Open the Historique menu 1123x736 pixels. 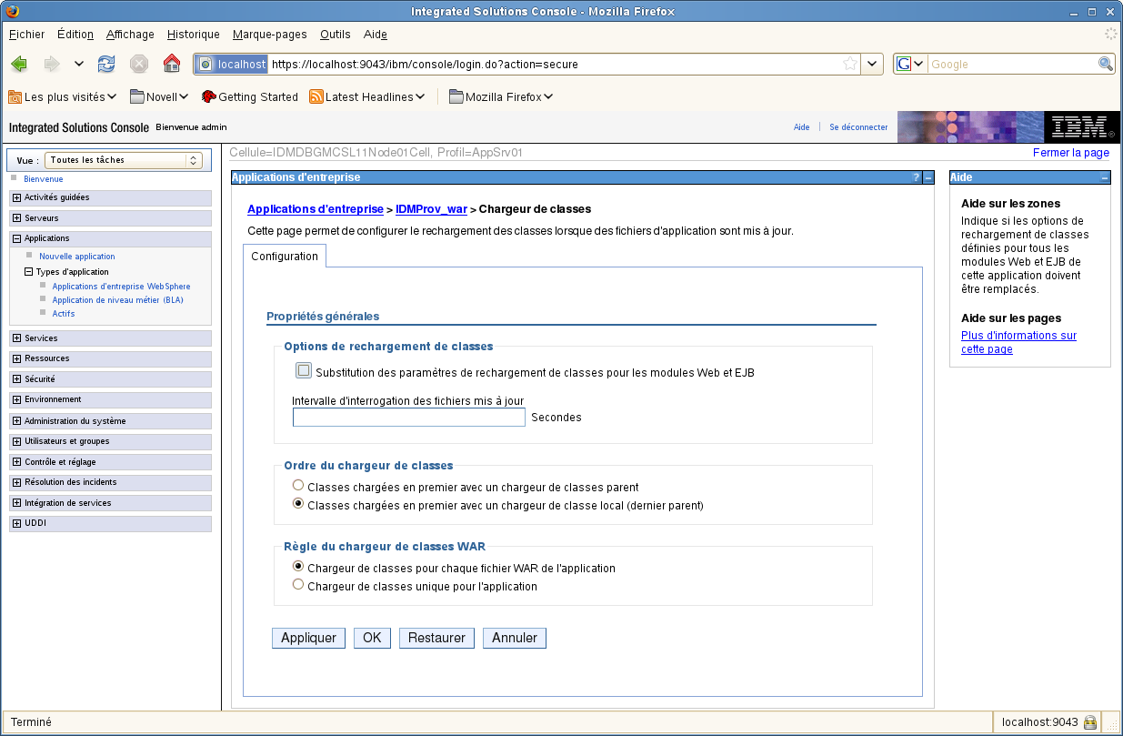194,35
